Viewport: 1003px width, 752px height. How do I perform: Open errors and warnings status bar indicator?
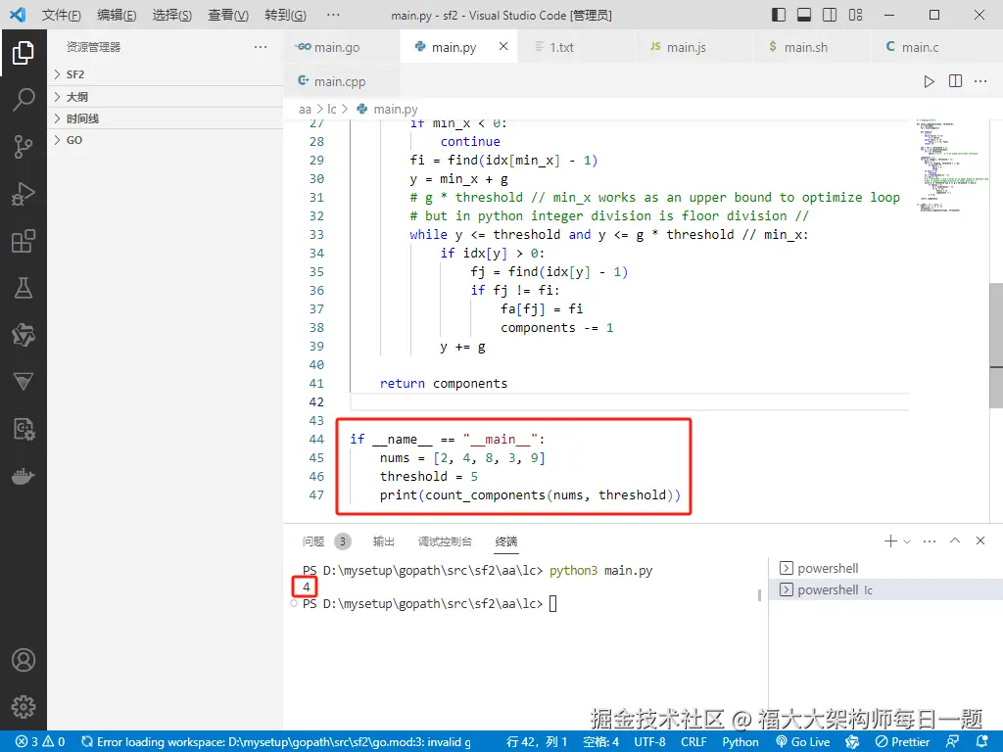tap(39, 742)
